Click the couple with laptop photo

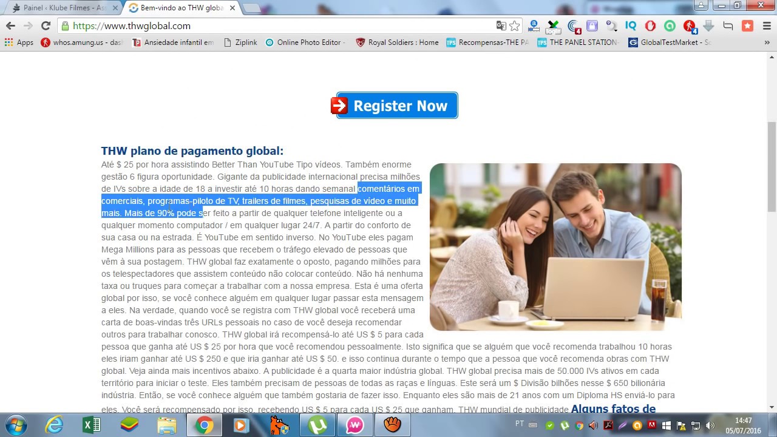(x=555, y=247)
